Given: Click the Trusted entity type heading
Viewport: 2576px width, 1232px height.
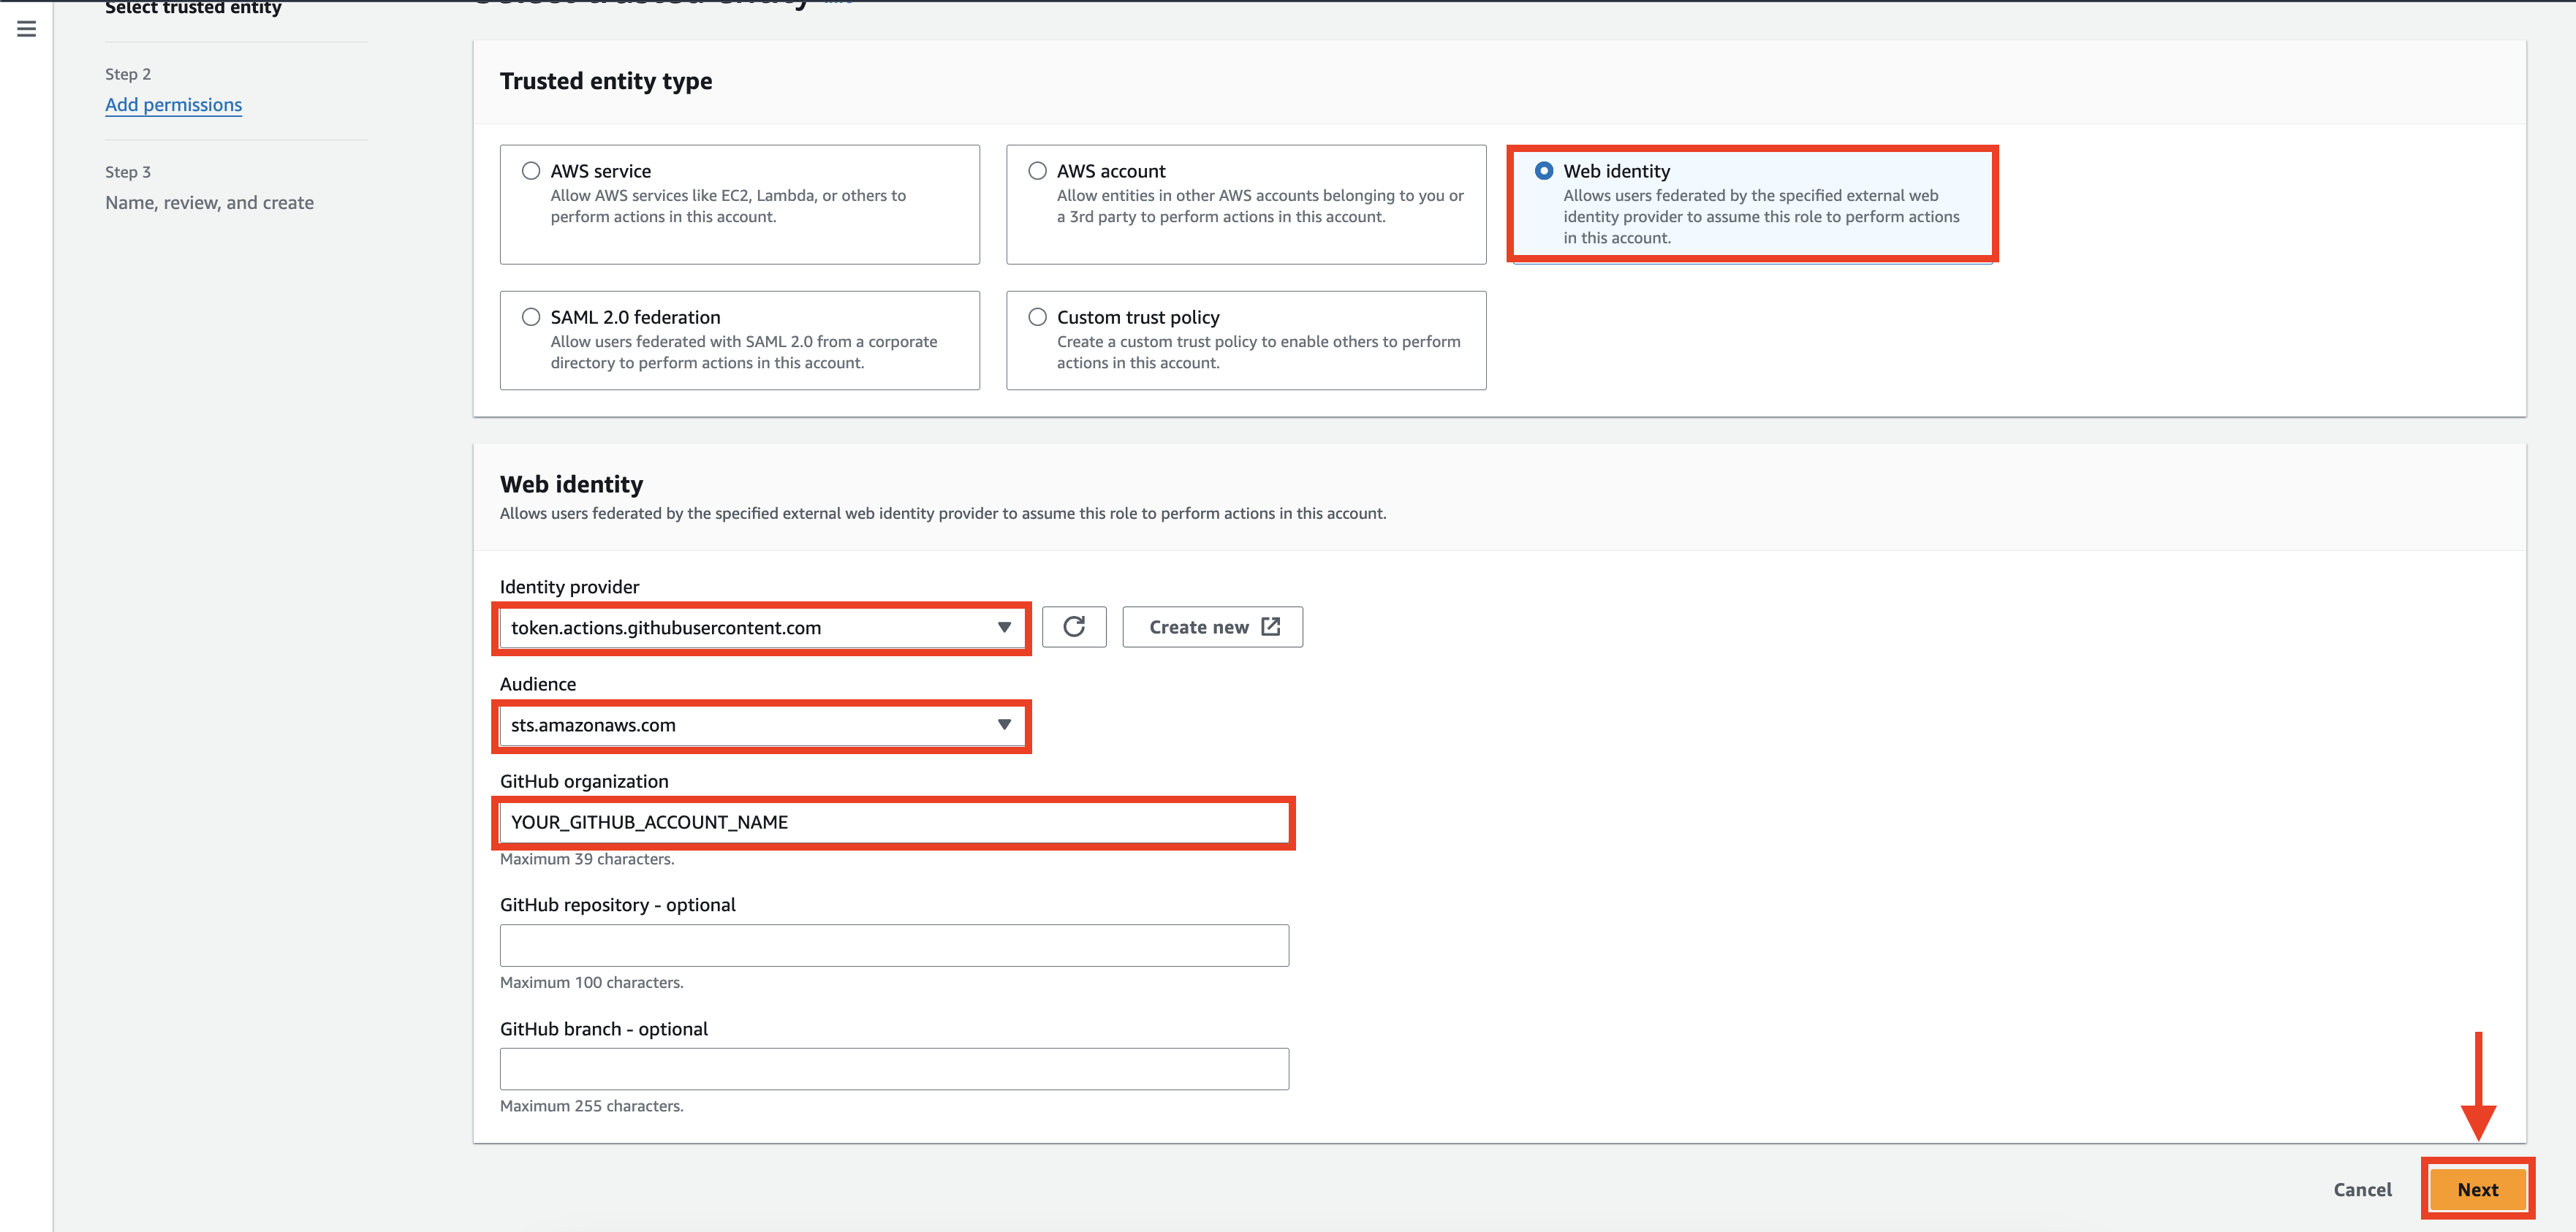Looking at the screenshot, I should 606,81.
